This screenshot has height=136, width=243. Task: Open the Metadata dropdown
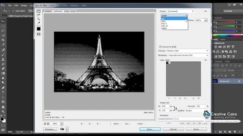pos(188,55)
